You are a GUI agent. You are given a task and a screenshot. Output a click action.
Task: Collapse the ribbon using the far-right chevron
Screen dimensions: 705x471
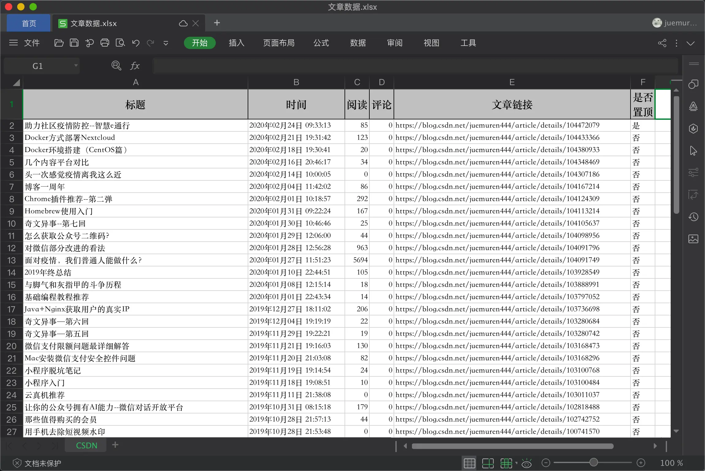(x=691, y=43)
